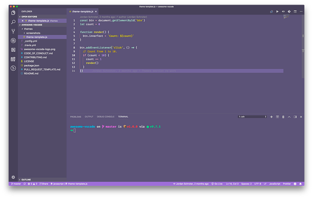Image resolution: width=313 pixels, height=198 pixels.
Task: Open the _config.yml file
Action: tap(31, 41)
